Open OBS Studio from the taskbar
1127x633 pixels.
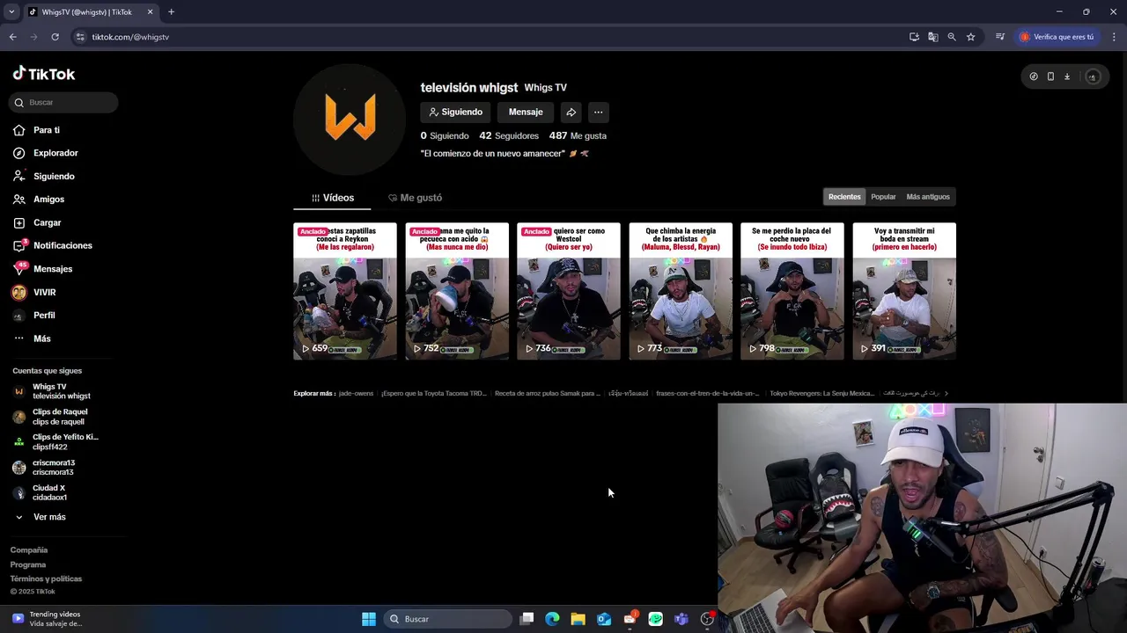pos(707,619)
